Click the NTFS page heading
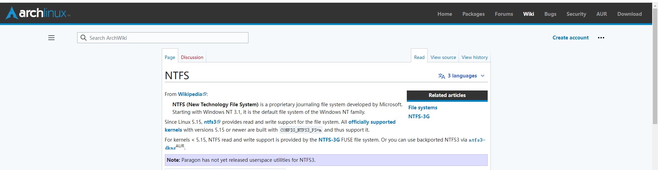Image resolution: width=658 pixels, height=170 pixels. click(x=177, y=75)
